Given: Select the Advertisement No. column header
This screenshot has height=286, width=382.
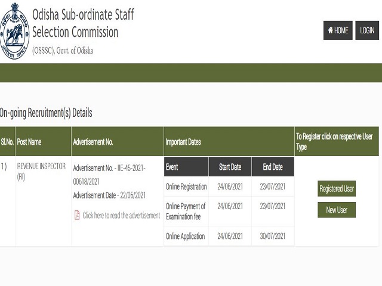Looking at the screenshot, I should pos(118,142).
